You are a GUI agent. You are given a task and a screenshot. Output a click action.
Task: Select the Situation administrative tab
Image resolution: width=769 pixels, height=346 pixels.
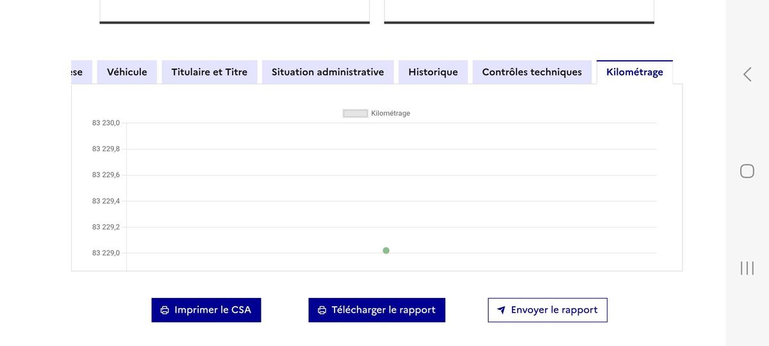(x=327, y=72)
